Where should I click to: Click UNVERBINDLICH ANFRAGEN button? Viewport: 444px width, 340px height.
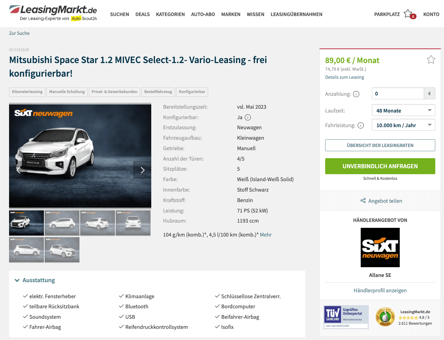[380, 166]
